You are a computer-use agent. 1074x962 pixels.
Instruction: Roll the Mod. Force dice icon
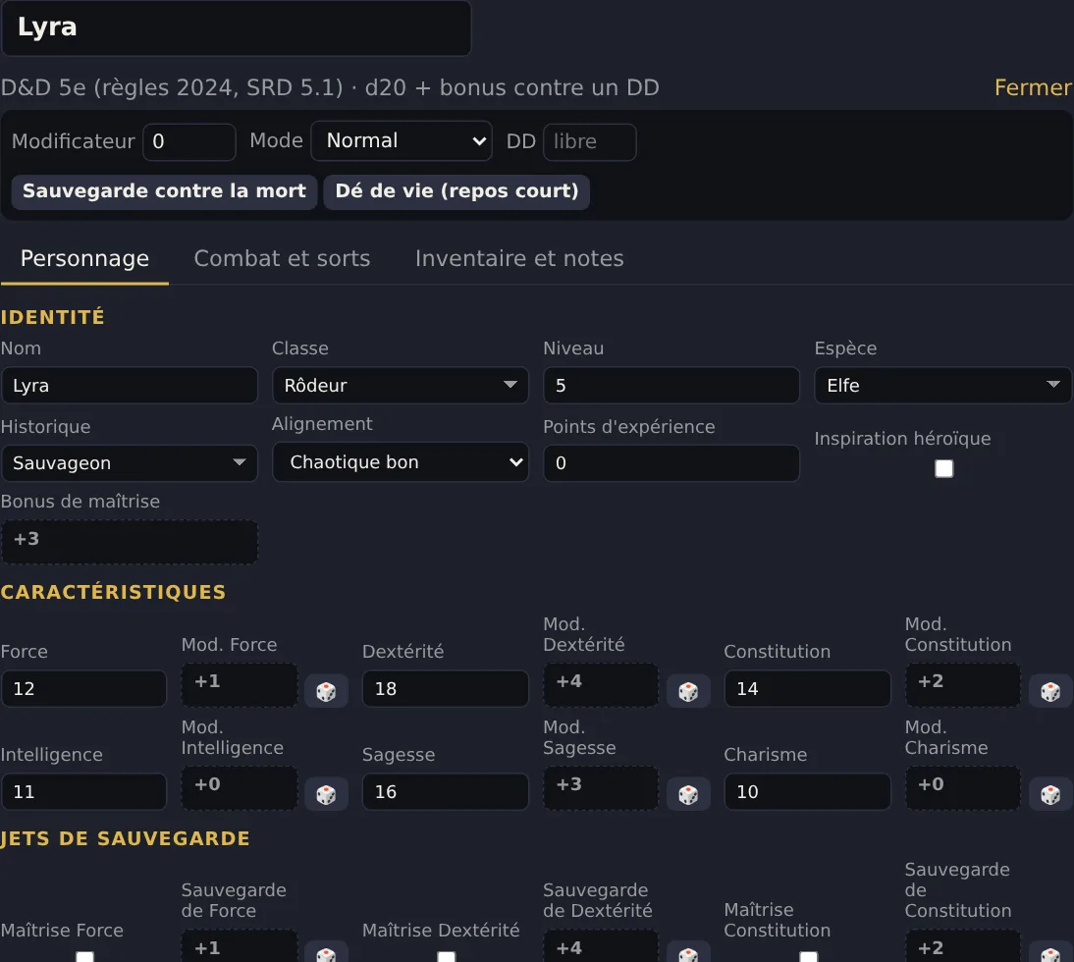pyautogui.click(x=326, y=691)
